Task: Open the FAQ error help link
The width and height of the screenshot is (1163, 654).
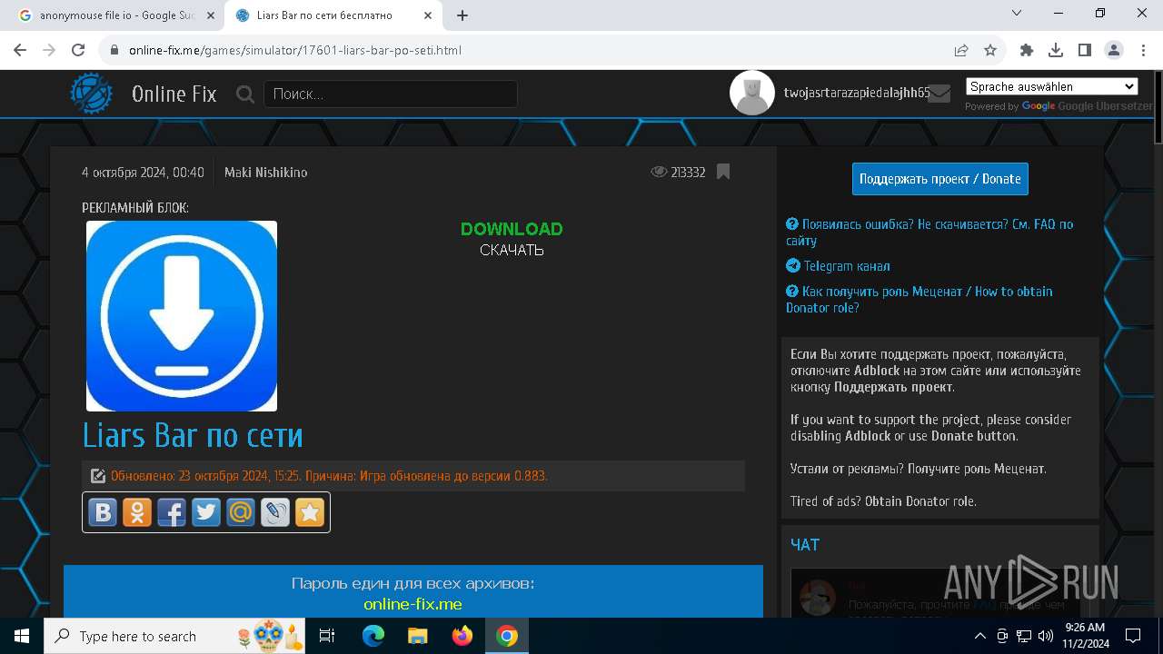Action: [x=929, y=233]
